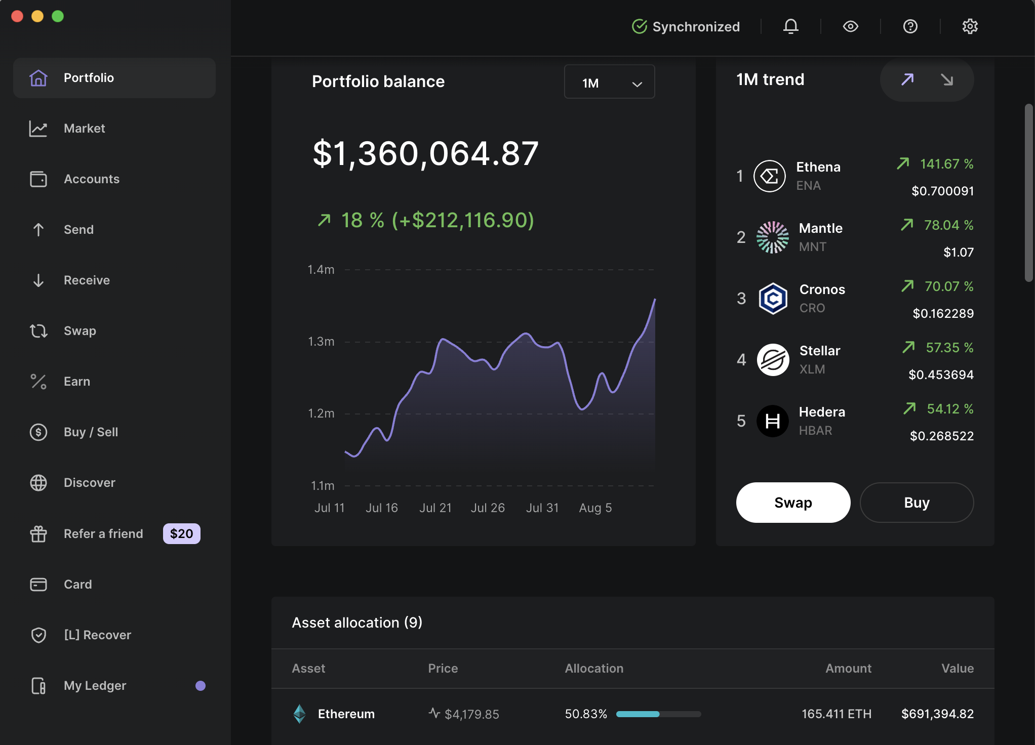
Task: Open Discover menu item
Action: 114,483
